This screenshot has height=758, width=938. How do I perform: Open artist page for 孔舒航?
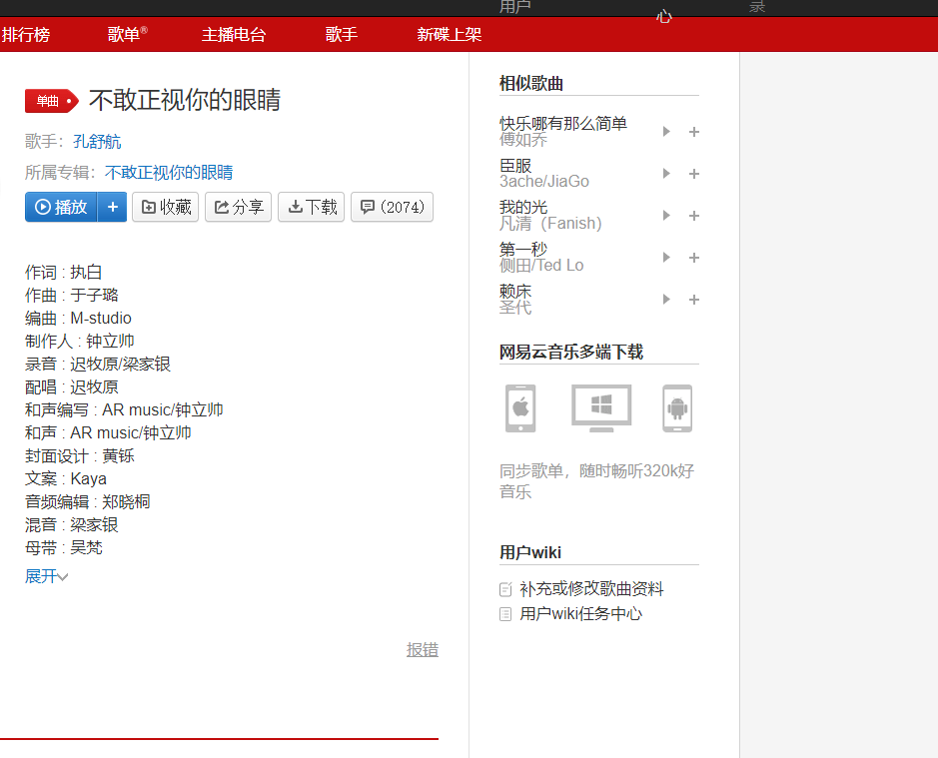tap(97, 142)
